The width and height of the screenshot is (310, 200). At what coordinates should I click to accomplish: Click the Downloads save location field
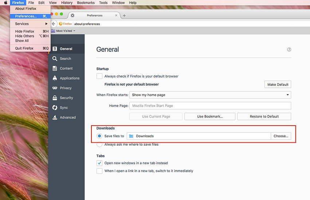[x=199, y=136]
